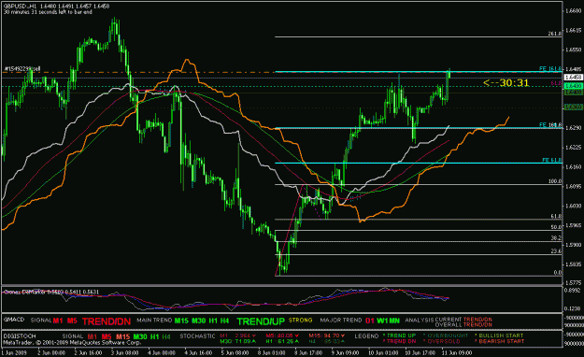This screenshot has width=584, height=357.
Task: Click M5 in the GMACD signal row
Action: (72, 321)
